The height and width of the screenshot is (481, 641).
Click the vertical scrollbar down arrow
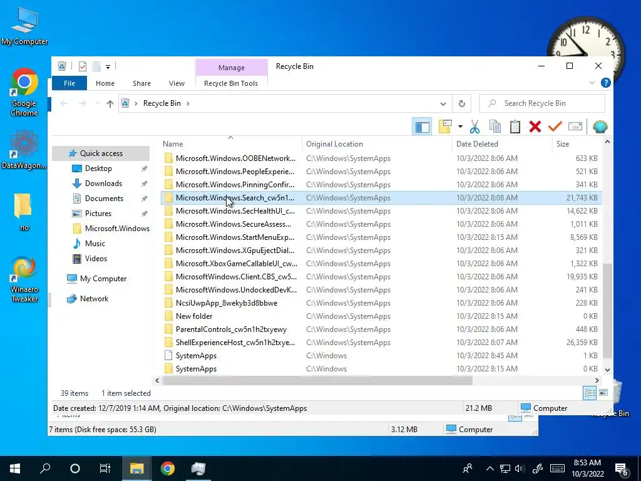607,370
